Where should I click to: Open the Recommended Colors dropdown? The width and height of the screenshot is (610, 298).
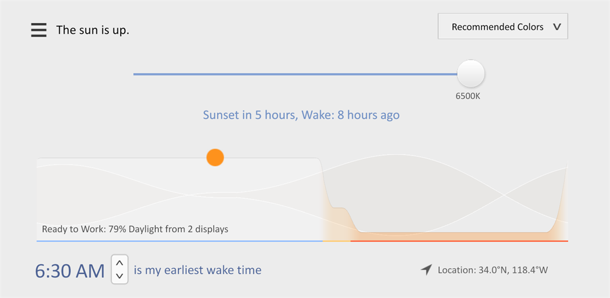tap(497, 27)
